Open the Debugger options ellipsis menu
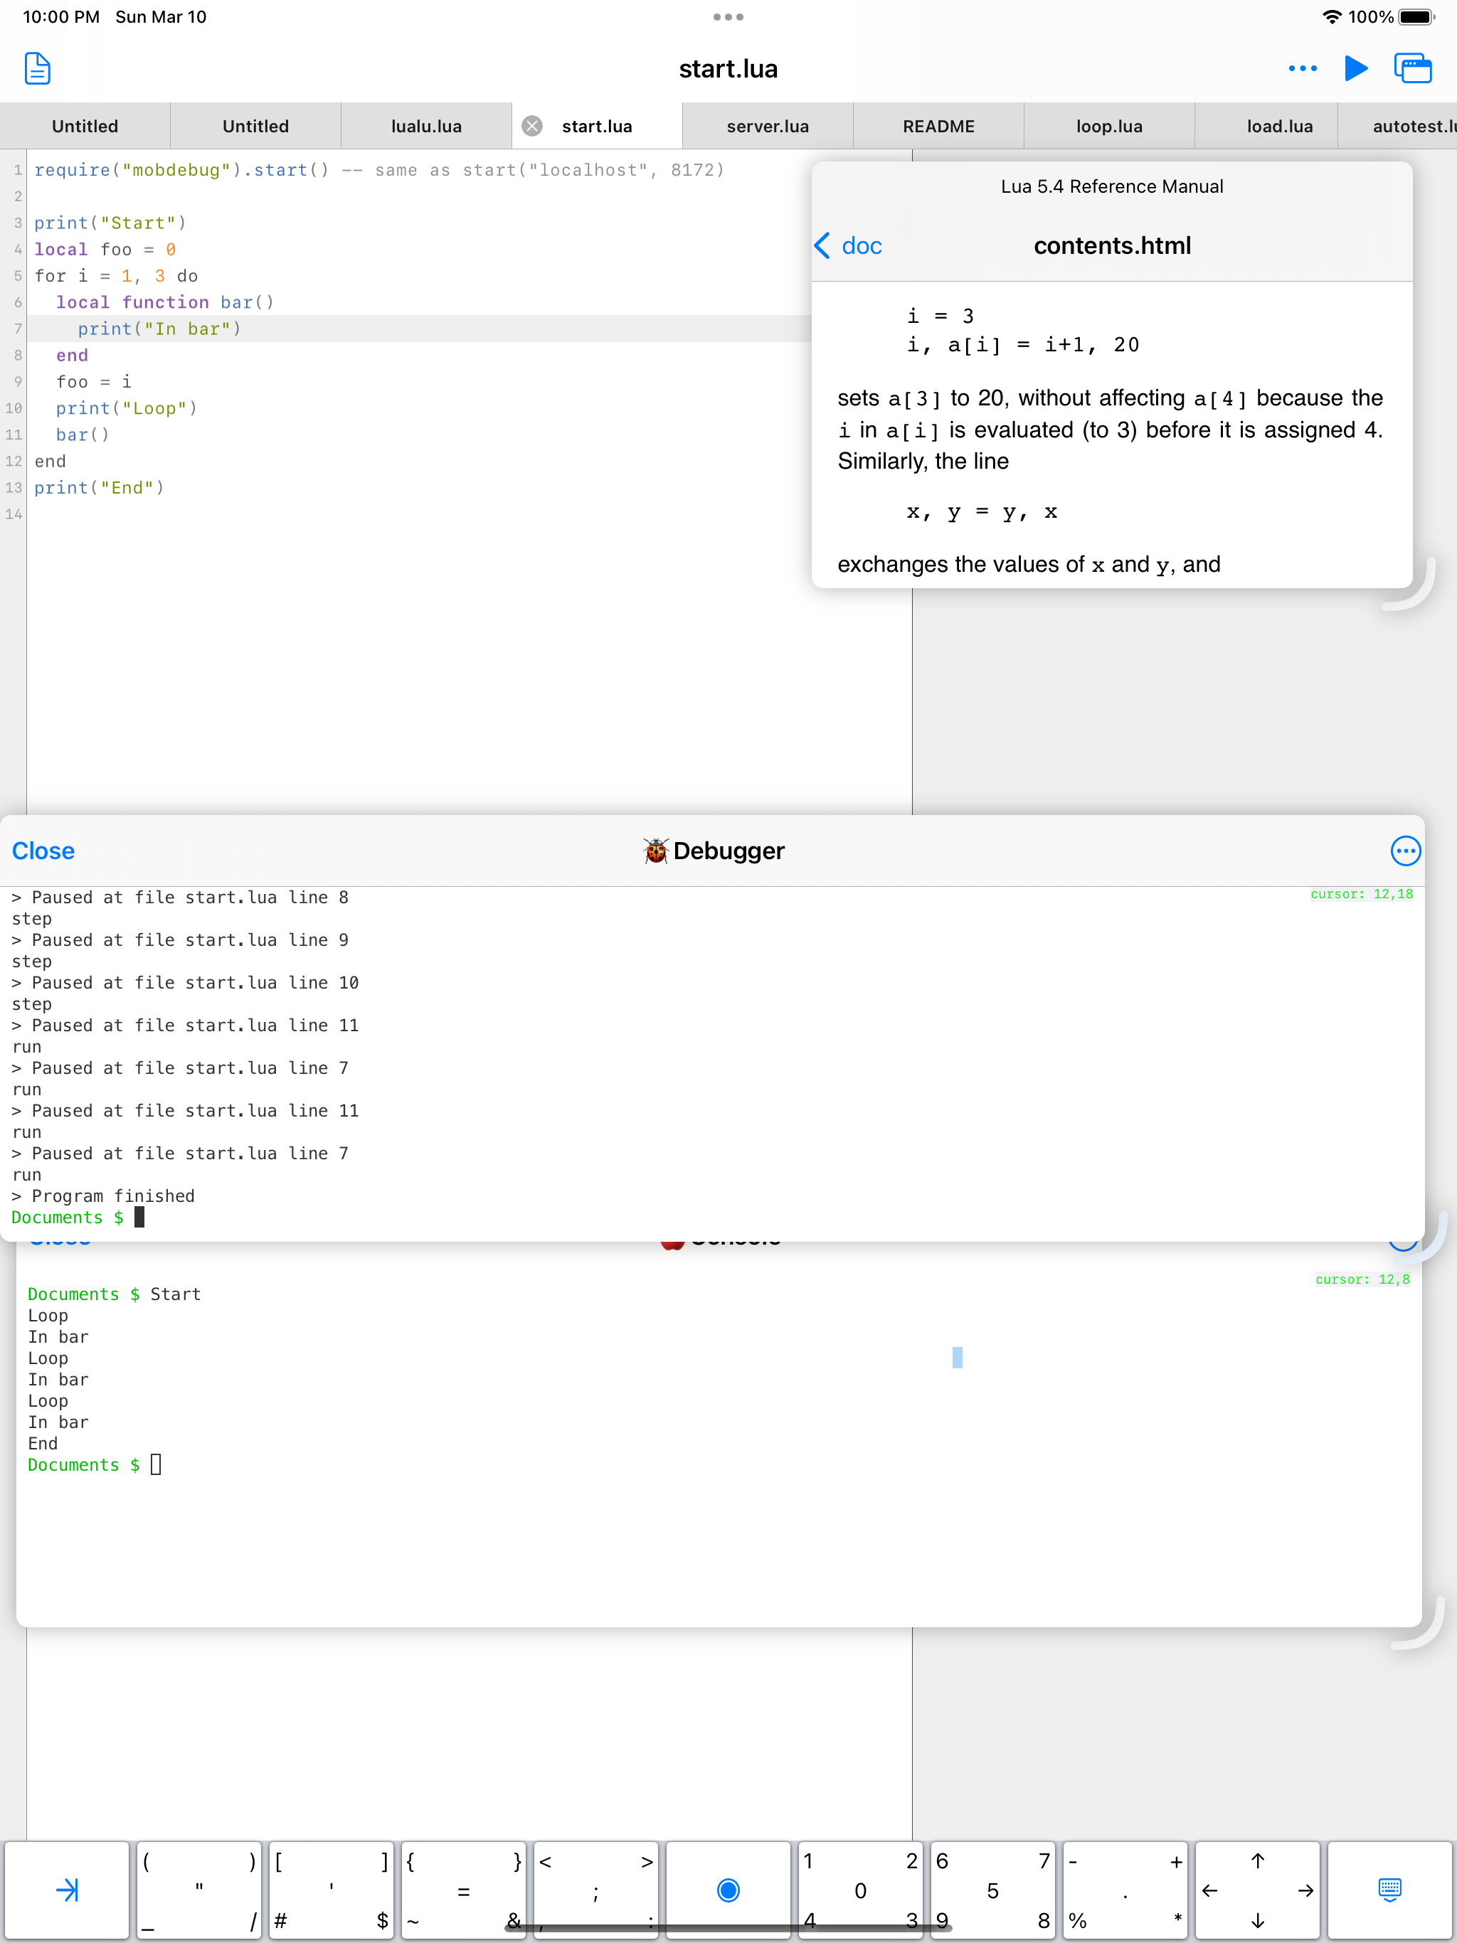Viewport: 1457px width, 1943px height. pyautogui.click(x=1405, y=851)
